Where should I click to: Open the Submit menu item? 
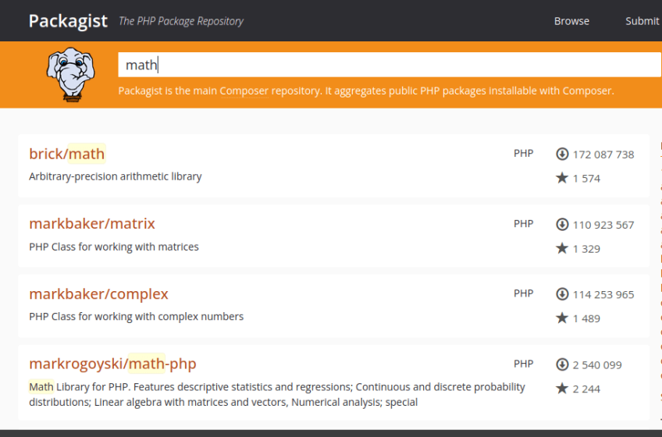tap(642, 21)
